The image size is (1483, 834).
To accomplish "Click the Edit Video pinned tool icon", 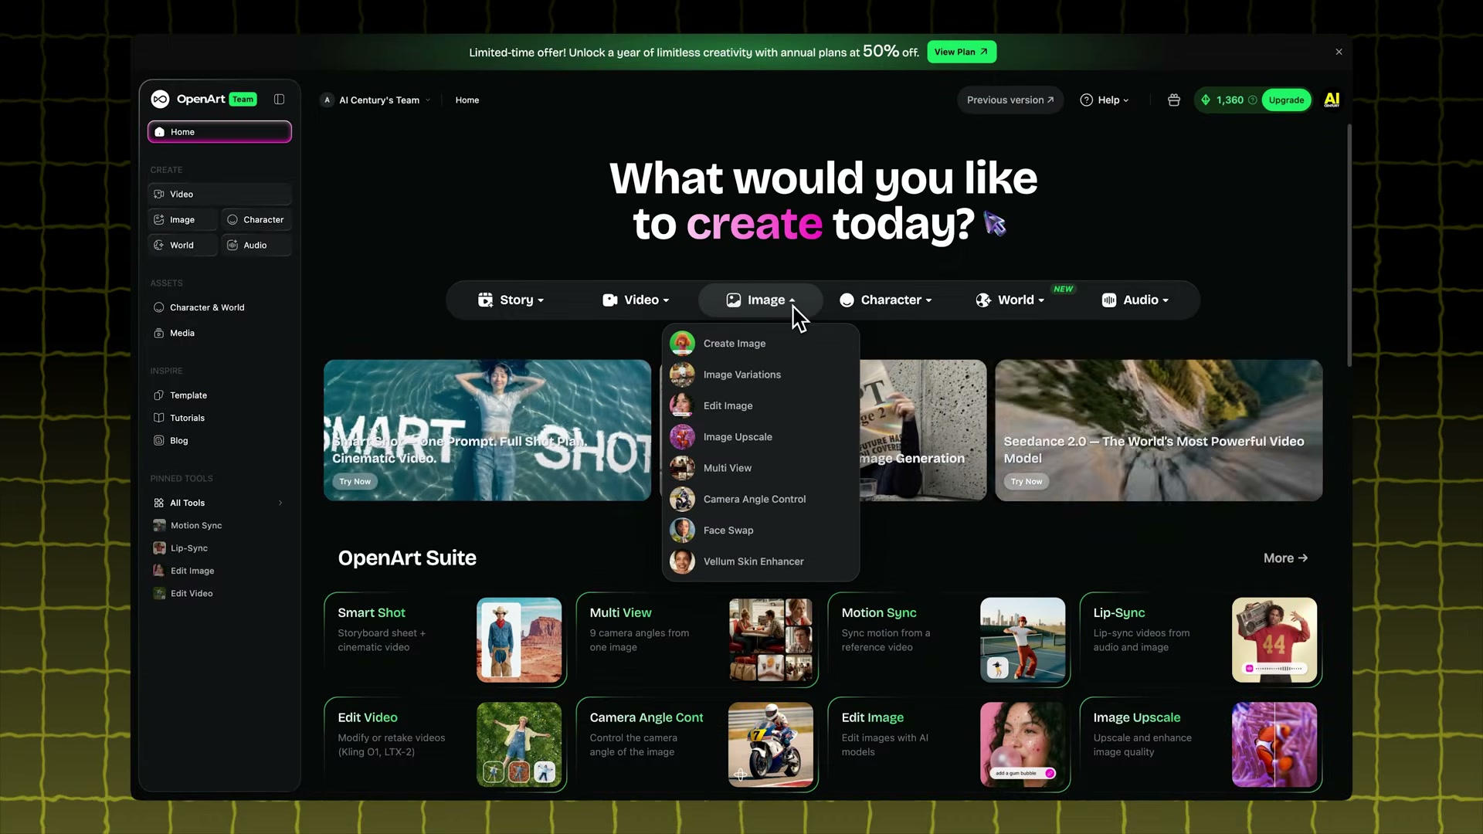I will coord(159,593).
